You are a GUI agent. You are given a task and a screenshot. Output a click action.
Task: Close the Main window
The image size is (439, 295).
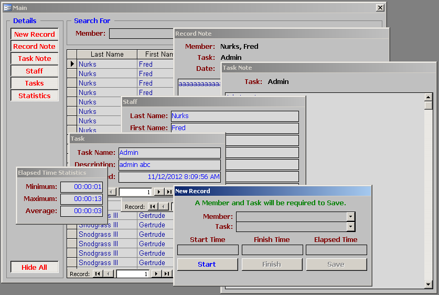pos(380,7)
